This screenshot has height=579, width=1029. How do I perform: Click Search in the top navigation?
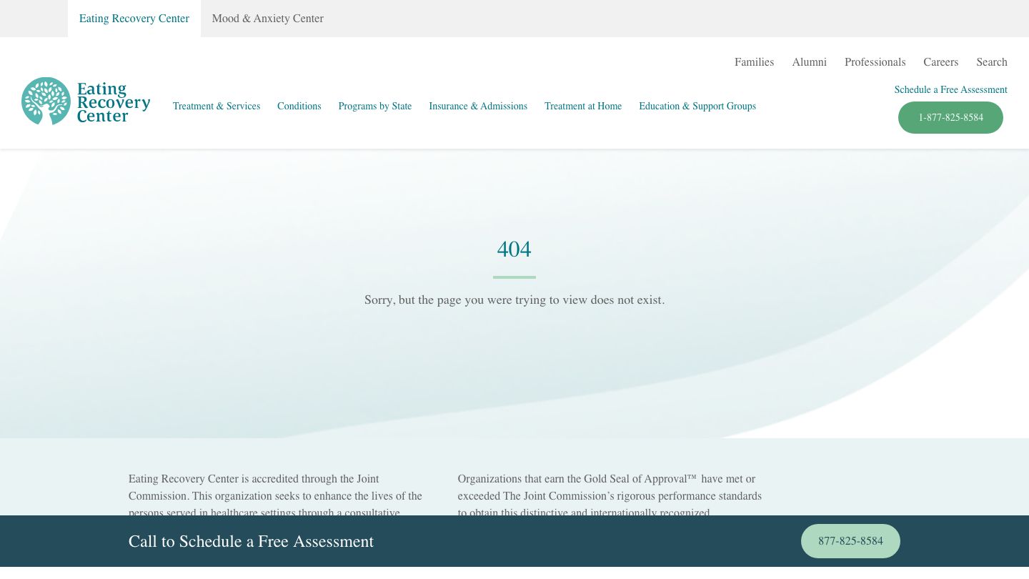[992, 62]
